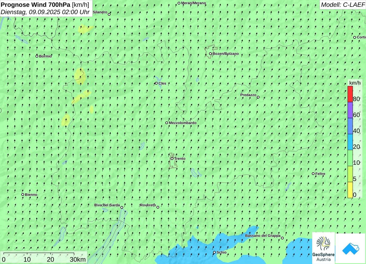The height and width of the screenshot is (264, 366).
Task: Click the Trento city marker circle
Action: [x=172, y=159]
